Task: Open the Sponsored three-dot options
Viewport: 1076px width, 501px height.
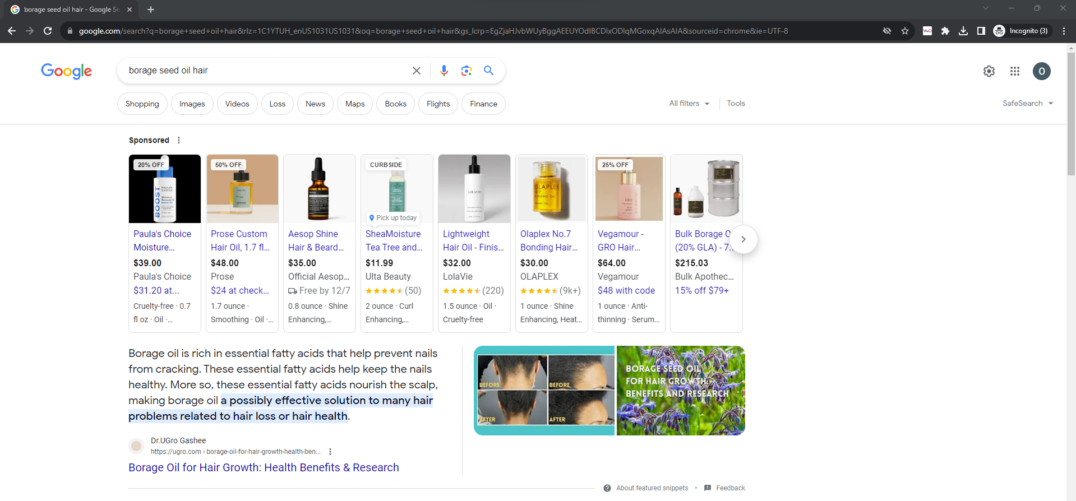Action: (179, 140)
